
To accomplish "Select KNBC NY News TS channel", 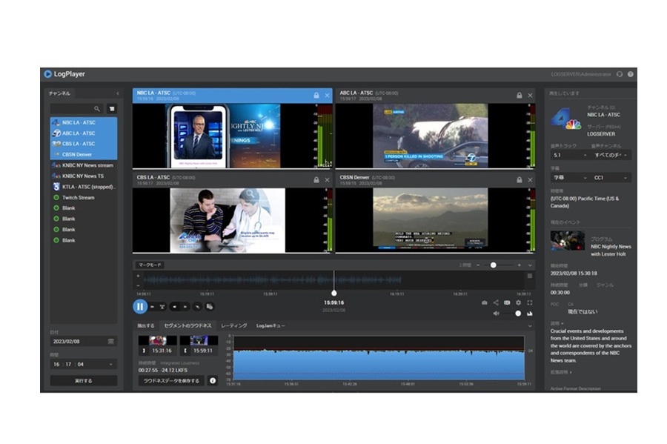I will click(x=84, y=176).
